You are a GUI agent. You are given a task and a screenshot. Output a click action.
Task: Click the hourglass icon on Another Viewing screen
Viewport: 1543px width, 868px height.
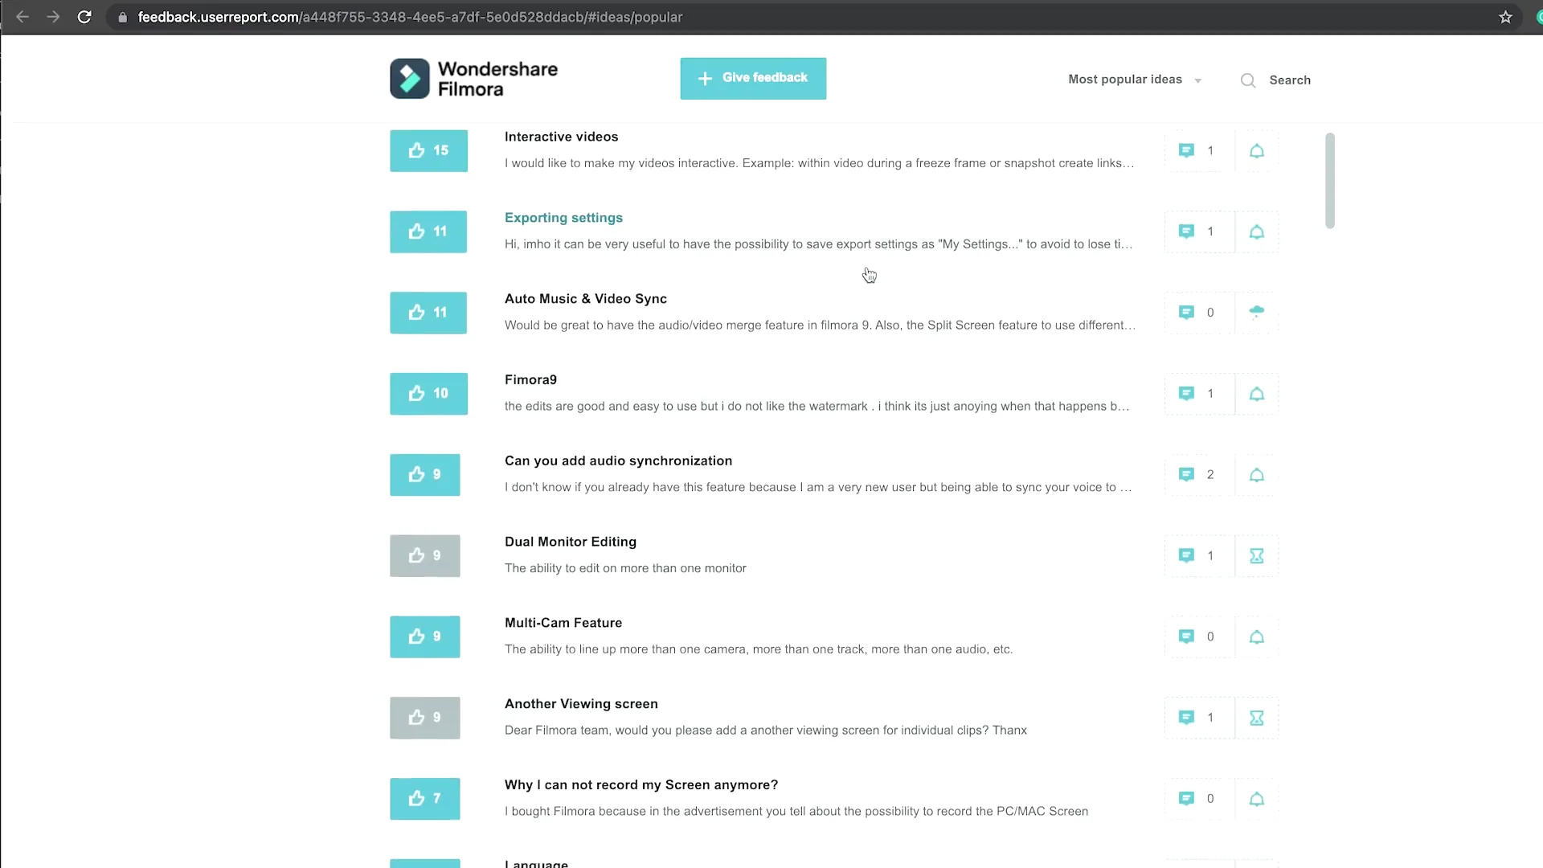1257,718
